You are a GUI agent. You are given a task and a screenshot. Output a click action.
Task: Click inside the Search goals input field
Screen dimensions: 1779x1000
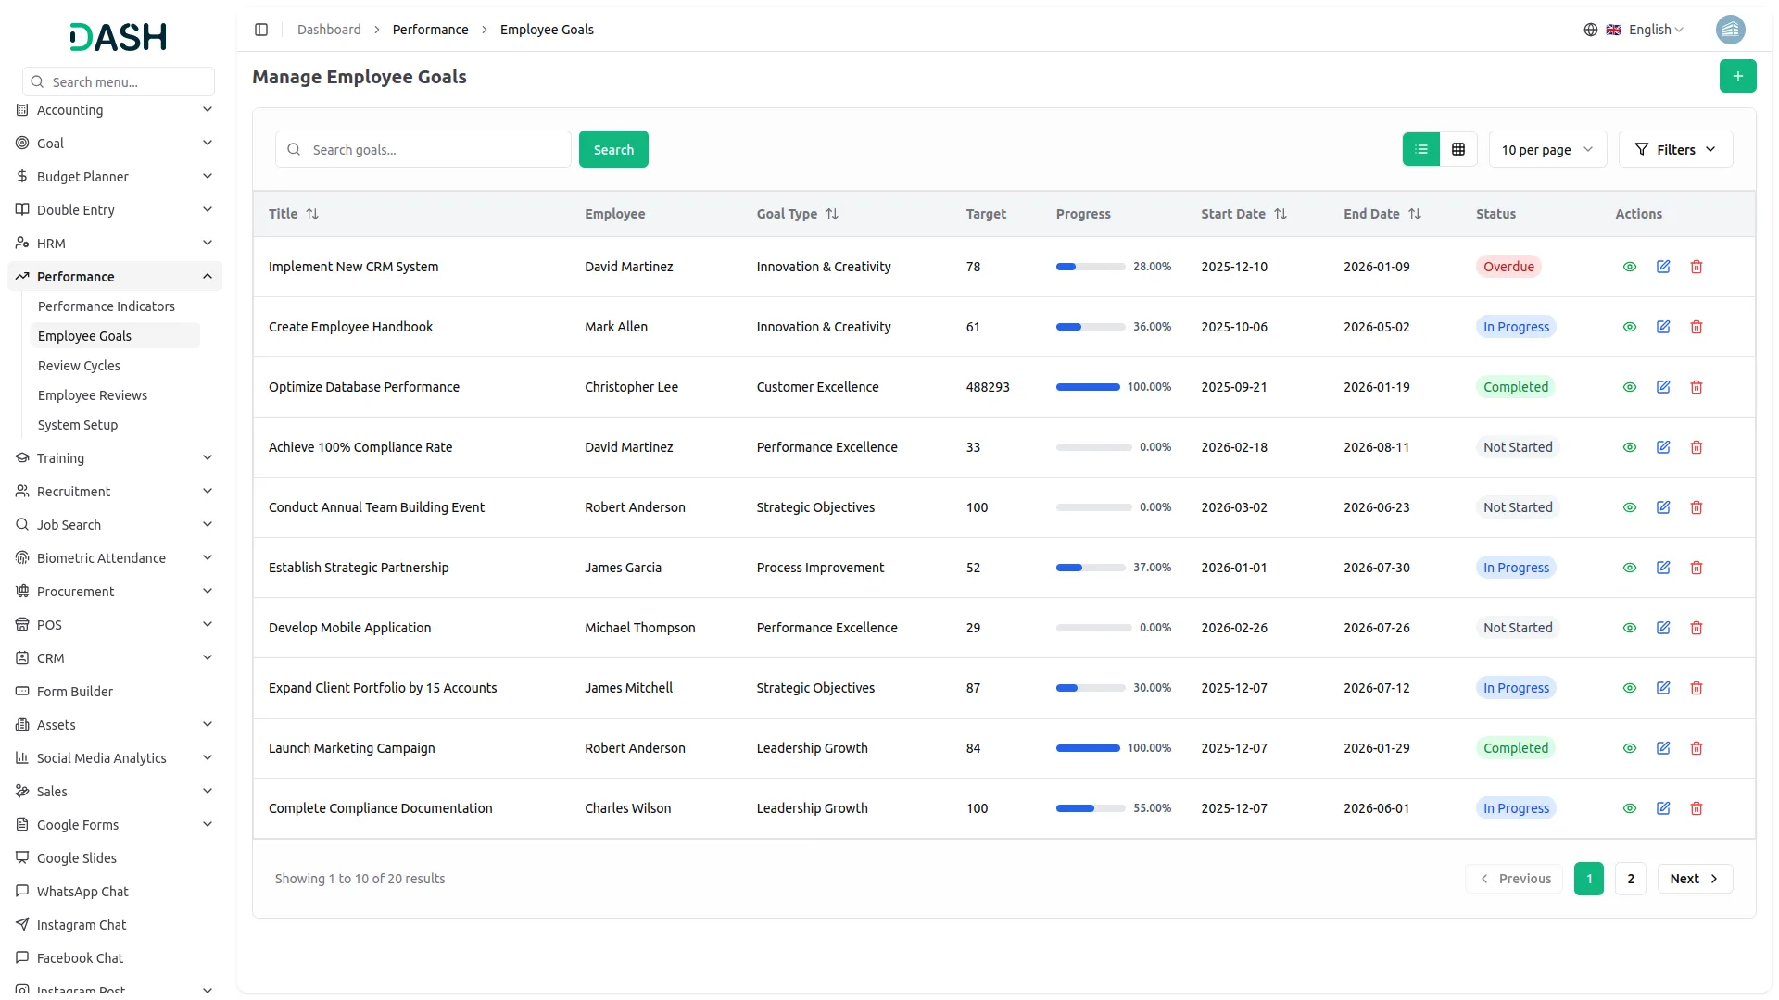(x=423, y=149)
